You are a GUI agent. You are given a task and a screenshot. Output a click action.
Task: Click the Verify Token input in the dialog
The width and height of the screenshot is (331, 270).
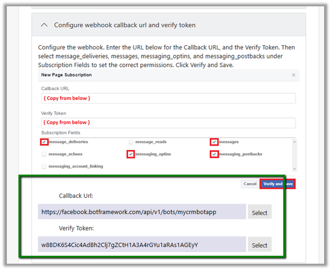[168, 123]
